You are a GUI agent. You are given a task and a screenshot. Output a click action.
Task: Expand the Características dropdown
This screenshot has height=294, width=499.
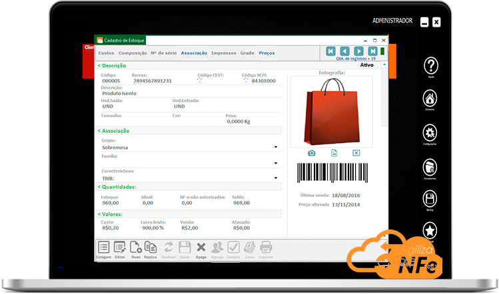click(276, 178)
